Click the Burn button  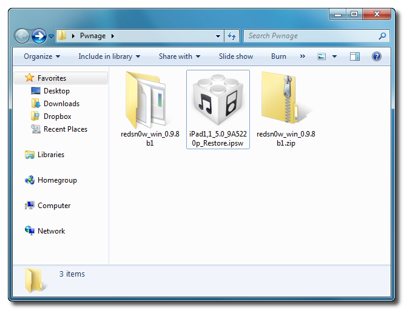(278, 56)
